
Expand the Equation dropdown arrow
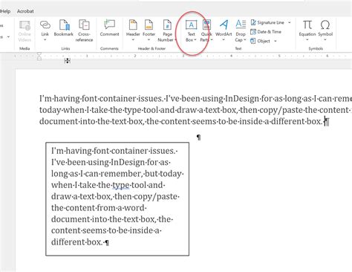click(x=307, y=39)
